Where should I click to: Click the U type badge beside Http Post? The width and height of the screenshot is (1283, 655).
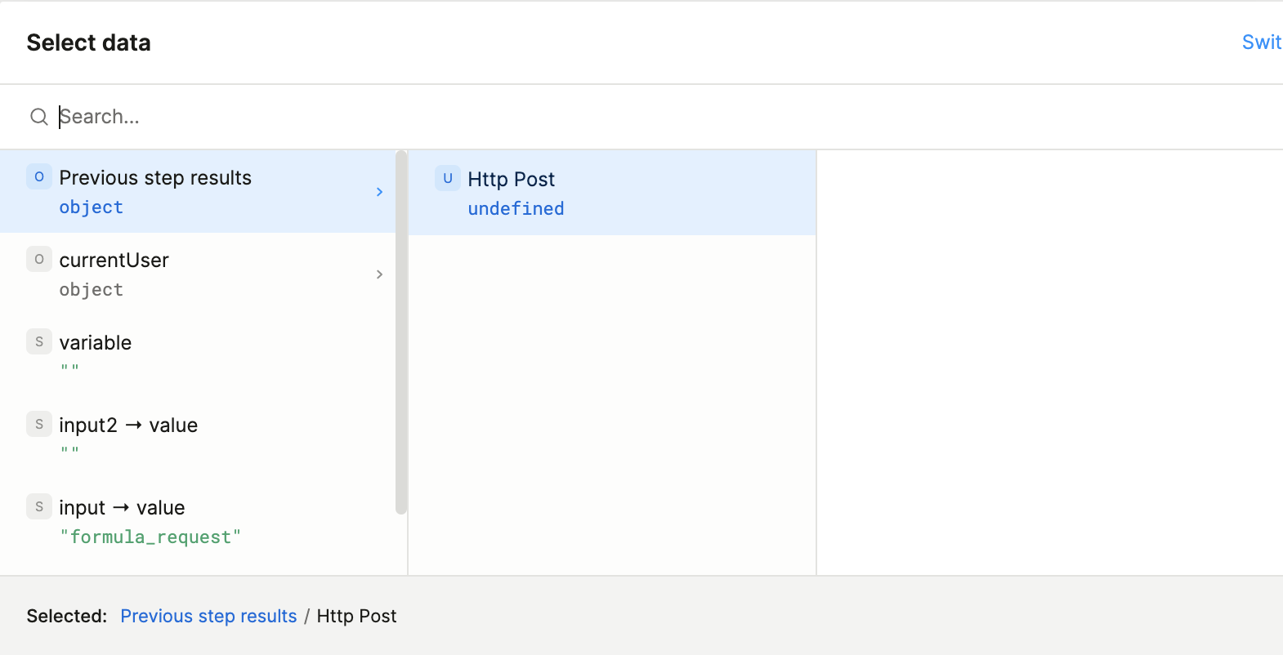click(x=448, y=179)
